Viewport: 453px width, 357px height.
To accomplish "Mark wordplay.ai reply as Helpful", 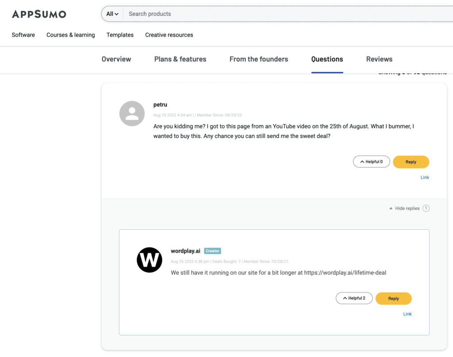I will [x=354, y=298].
